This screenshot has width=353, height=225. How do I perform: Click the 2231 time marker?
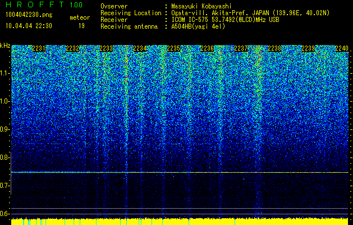point(39,48)
